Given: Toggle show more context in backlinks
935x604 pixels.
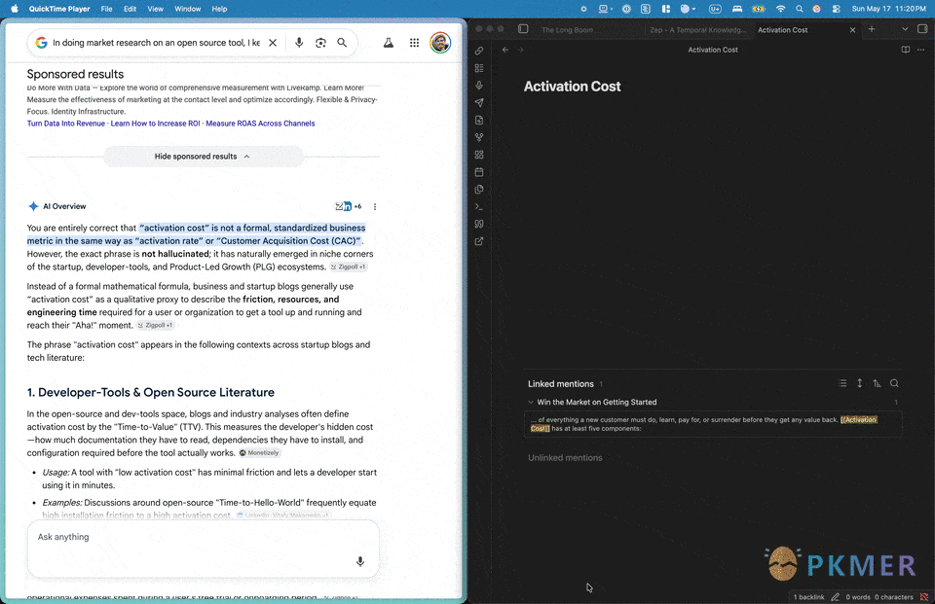Looking at the screenshot, I should coord(859,383).
